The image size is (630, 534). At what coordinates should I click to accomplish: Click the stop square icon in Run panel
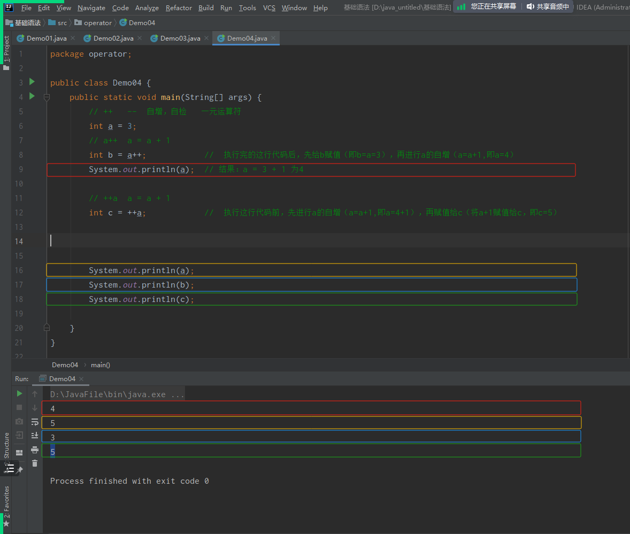coord(19,407)
